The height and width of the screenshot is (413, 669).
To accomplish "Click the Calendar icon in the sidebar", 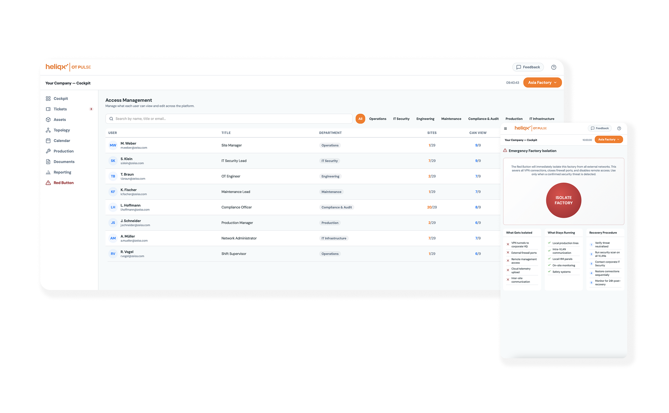I will pyautogui.click(x=48, y=141).
